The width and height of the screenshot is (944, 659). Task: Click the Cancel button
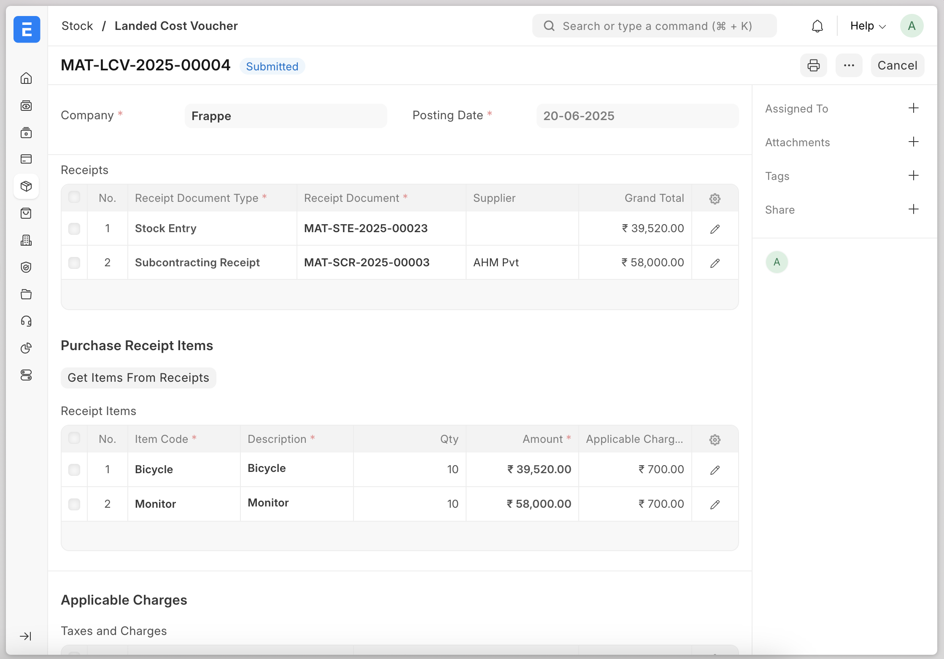coord(898,65)
